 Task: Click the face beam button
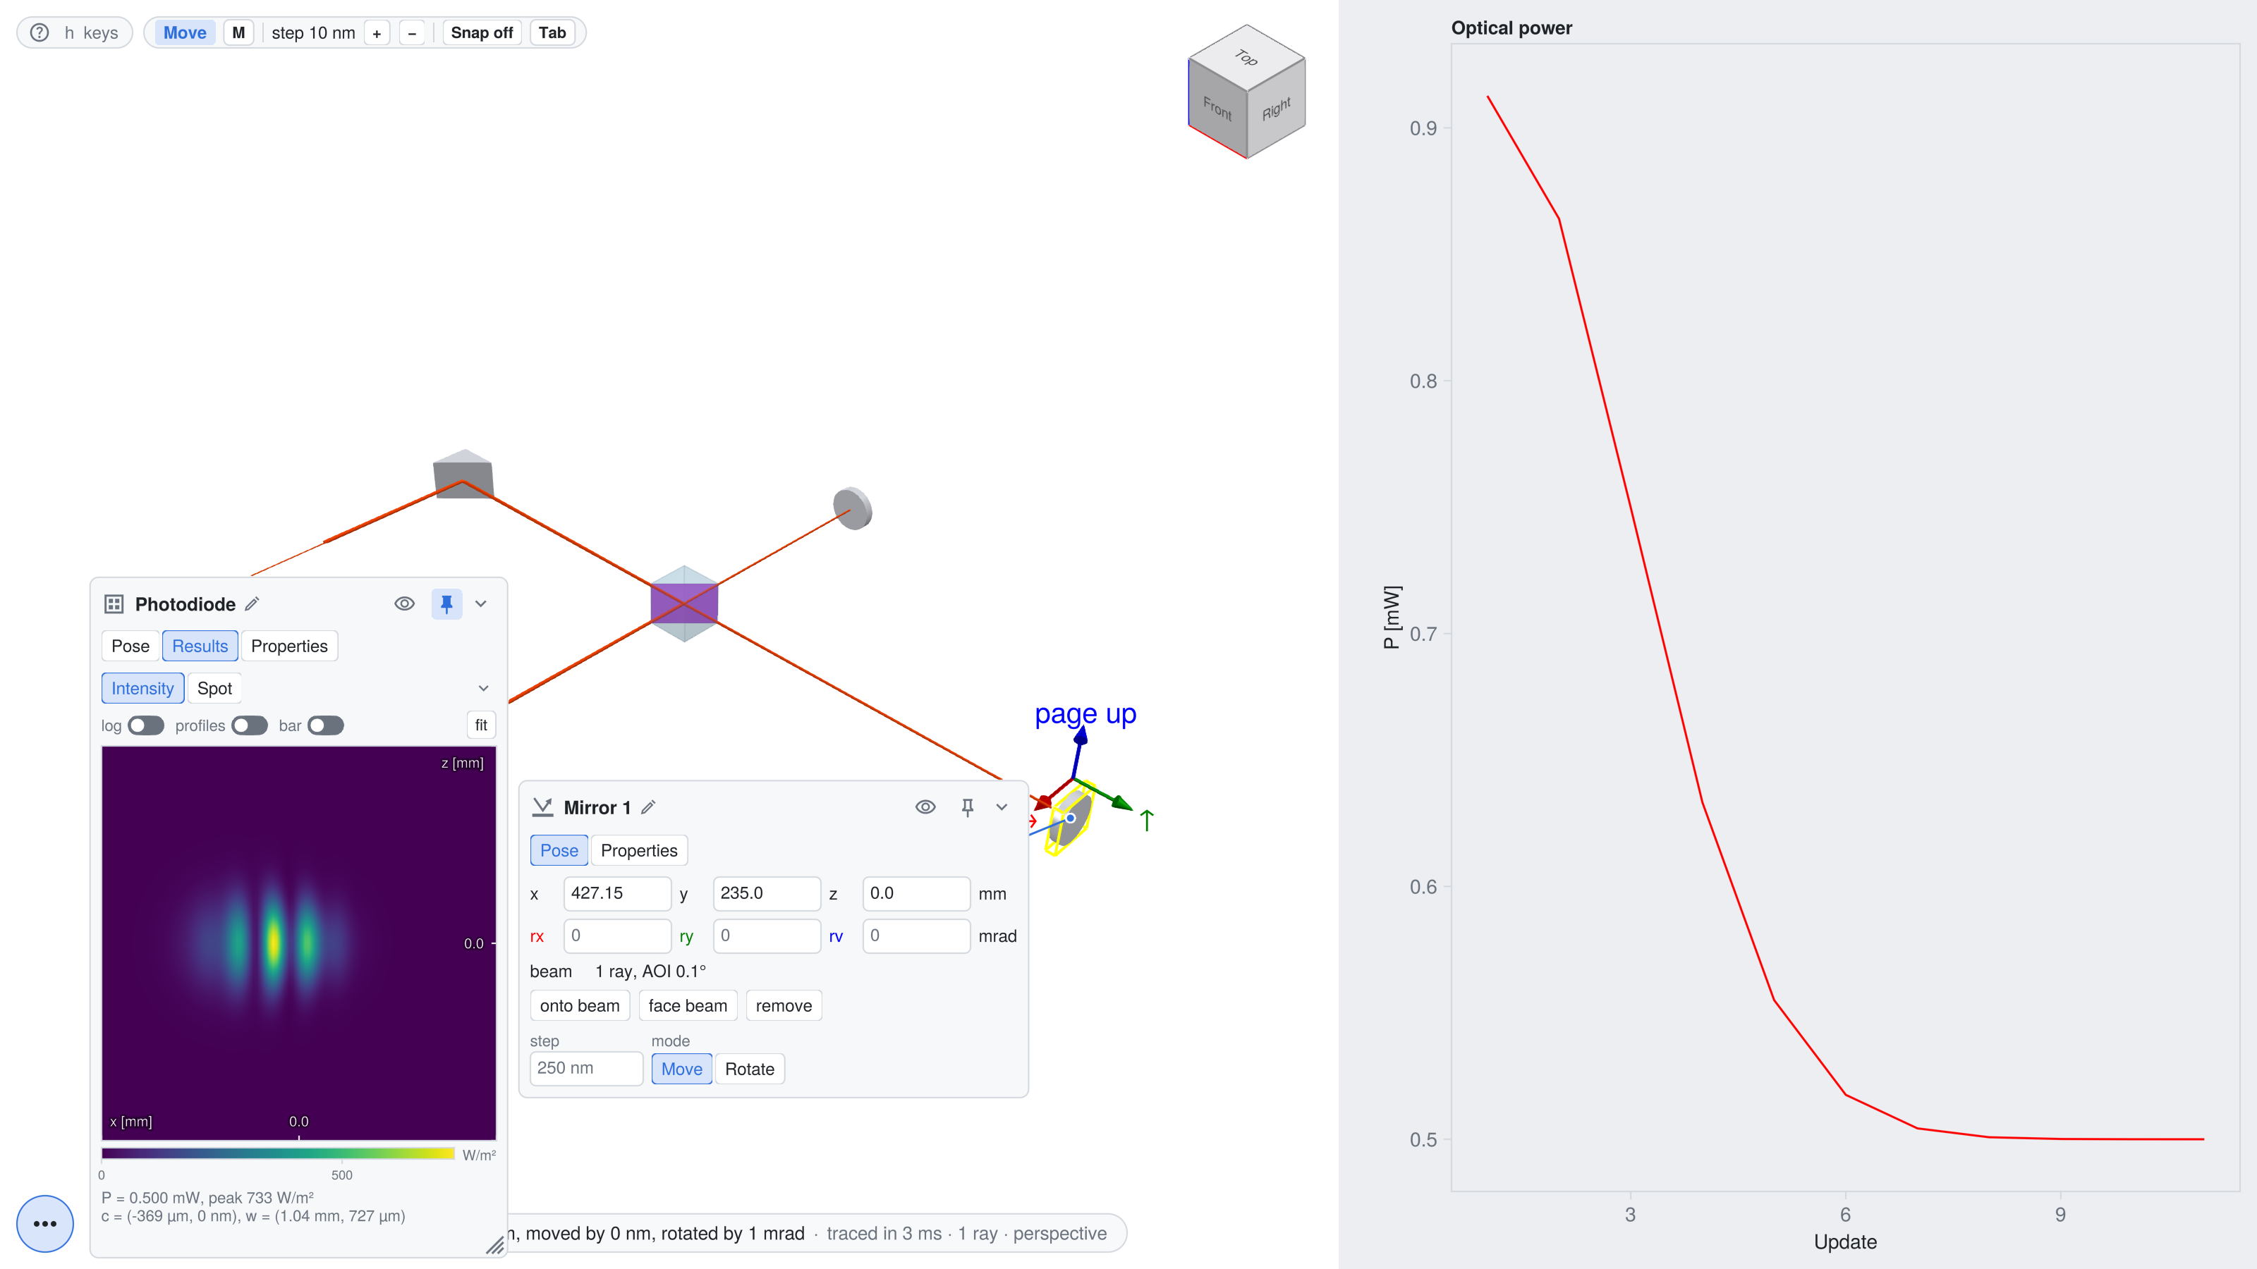pyautogui.click(x=688, y=1005)
